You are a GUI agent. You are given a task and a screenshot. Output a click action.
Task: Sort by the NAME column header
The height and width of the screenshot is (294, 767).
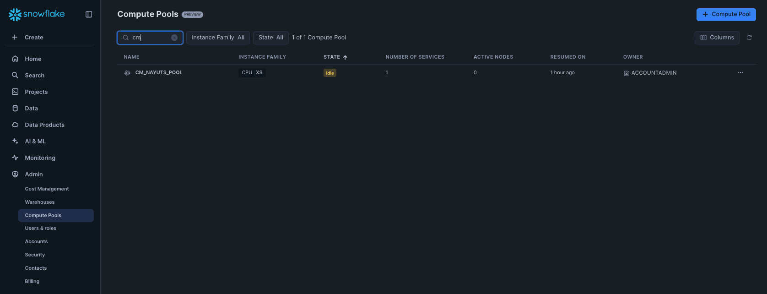pyautogui.click(x=131, y=57)
